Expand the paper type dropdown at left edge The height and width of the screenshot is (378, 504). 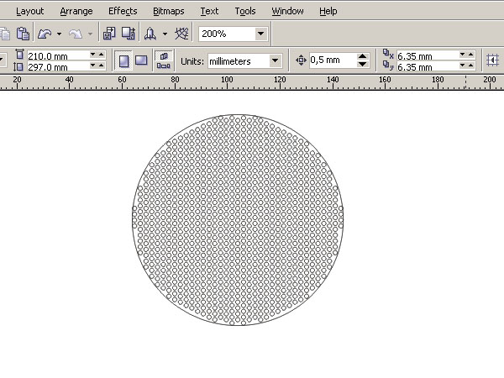click(2, 60)
